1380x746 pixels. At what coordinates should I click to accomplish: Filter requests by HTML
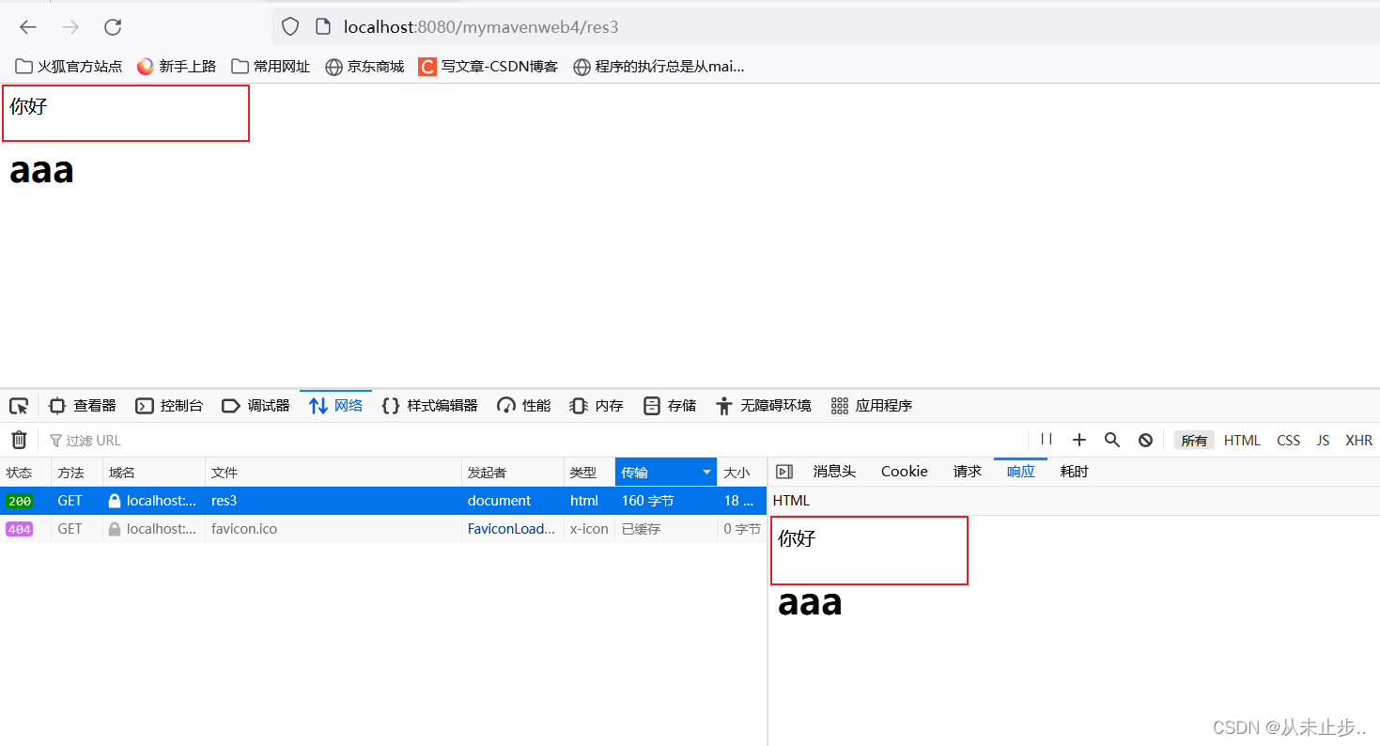coord(1242,441)
